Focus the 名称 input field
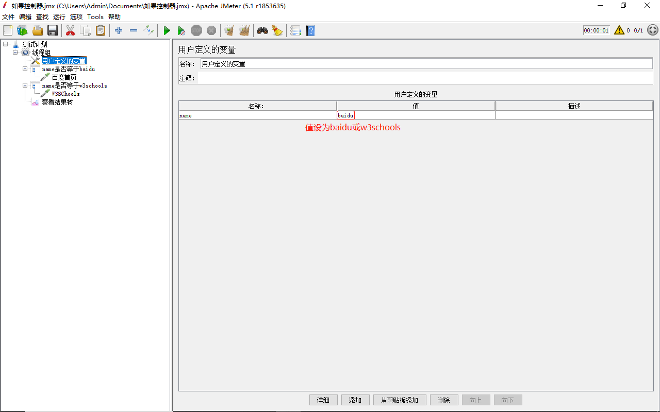Screen dimensions: 660x412 [426, 64]
